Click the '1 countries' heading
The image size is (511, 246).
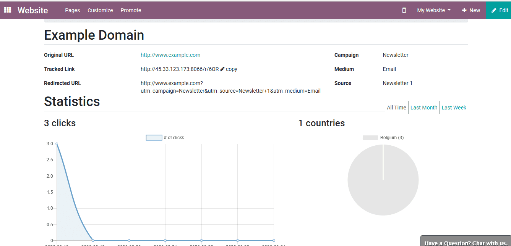(x=321, y=123)
